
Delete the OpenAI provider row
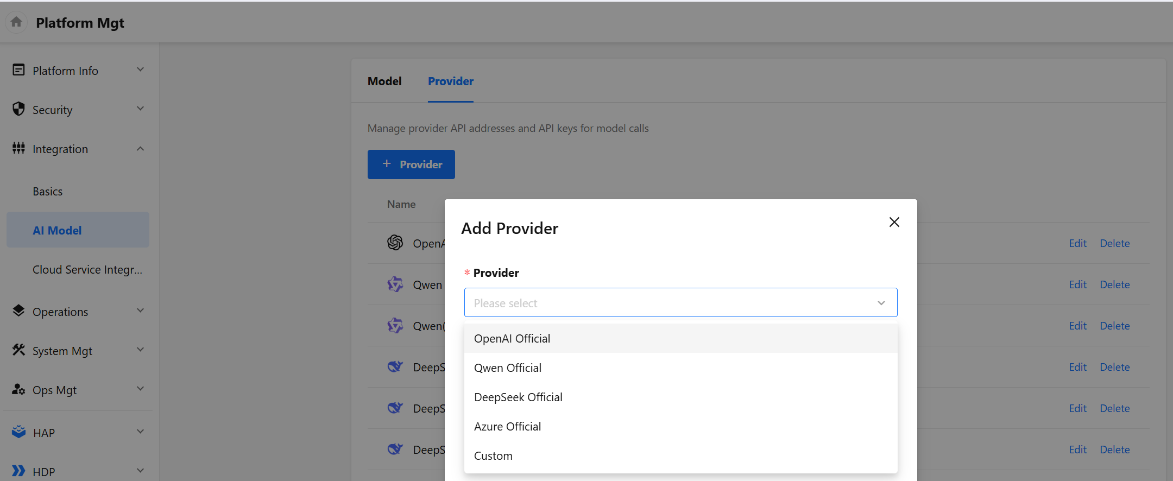coord(1114,243)
